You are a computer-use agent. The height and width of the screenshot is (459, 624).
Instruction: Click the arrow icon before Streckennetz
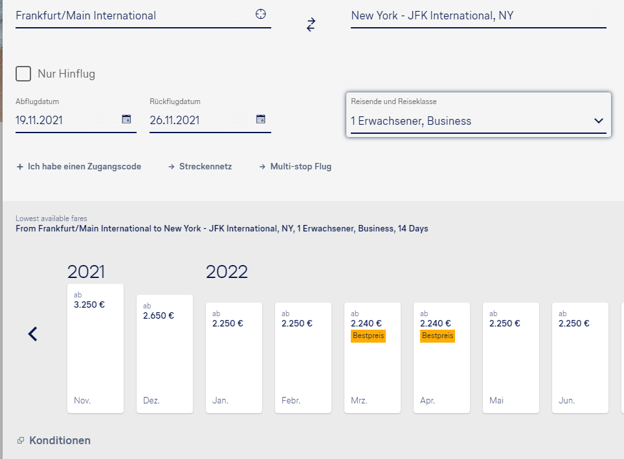[171, 167]
